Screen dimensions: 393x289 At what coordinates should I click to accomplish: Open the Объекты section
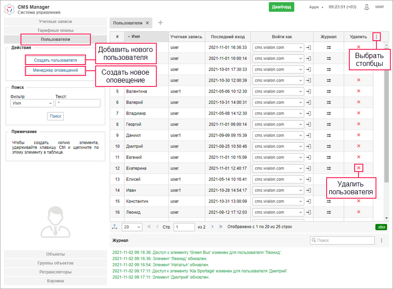(x=55, y=254)
